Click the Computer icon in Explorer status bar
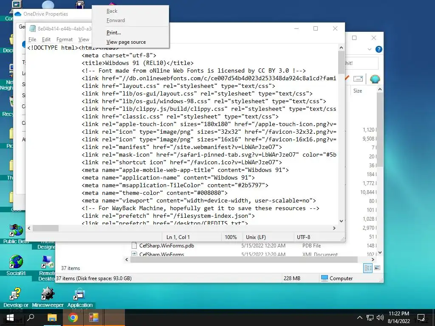 (x=324, y=278)
